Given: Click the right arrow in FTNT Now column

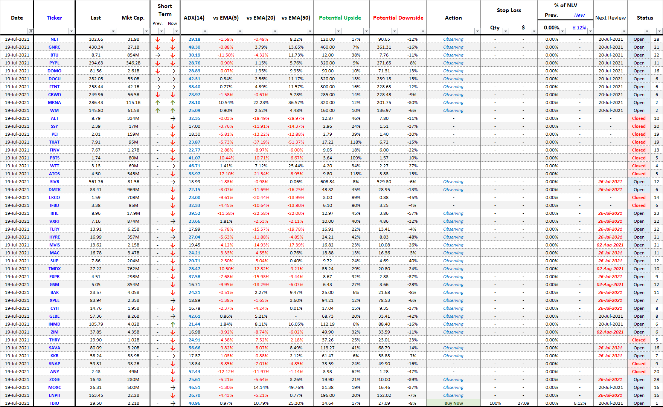Looking at the screenshot, I should 173,87.
